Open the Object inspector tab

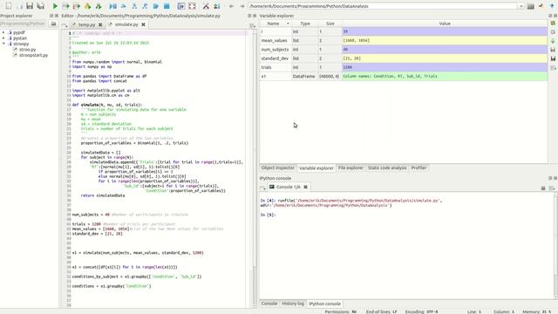(x=278, y=167)
